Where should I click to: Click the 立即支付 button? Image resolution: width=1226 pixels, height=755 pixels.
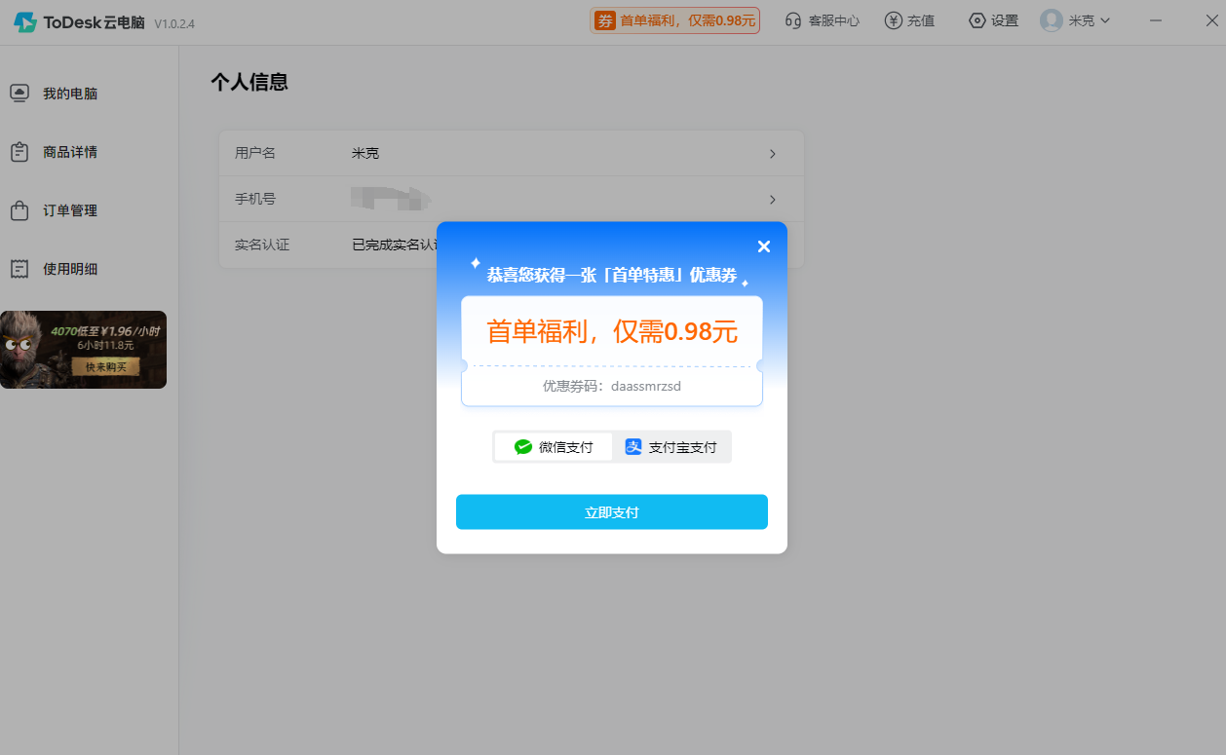coord(612,512)
